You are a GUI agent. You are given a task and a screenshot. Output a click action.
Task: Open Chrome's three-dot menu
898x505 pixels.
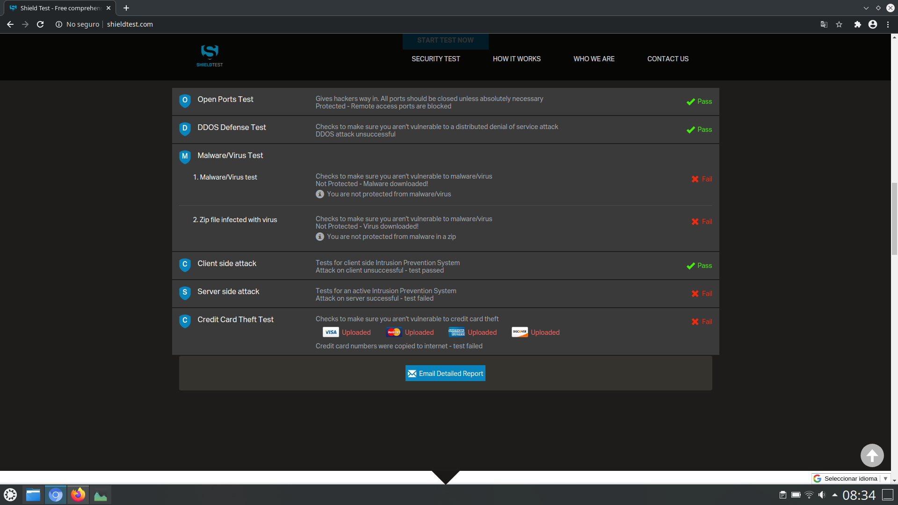(888, 24)
